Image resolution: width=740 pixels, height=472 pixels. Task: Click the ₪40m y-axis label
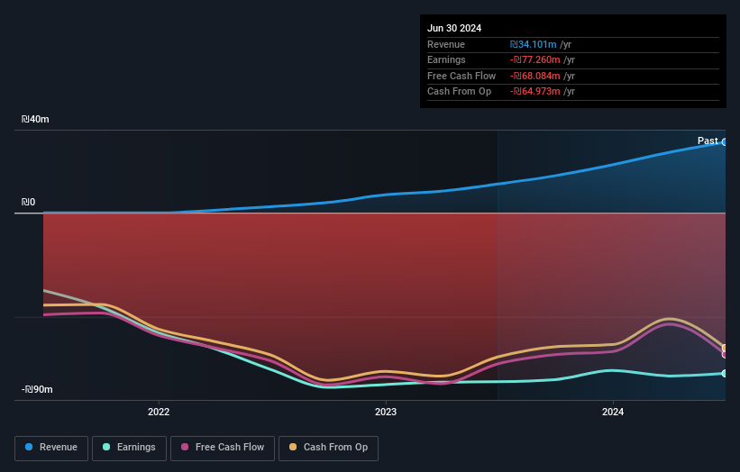pos(35,119)
